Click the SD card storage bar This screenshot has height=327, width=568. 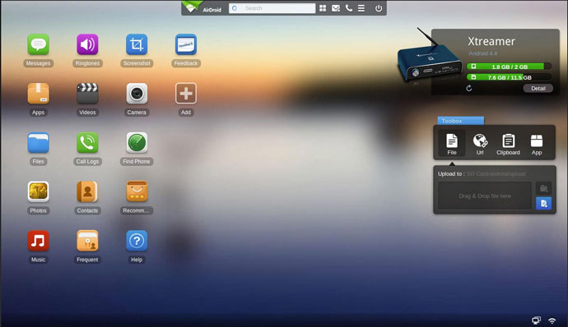tap(509, 77)
